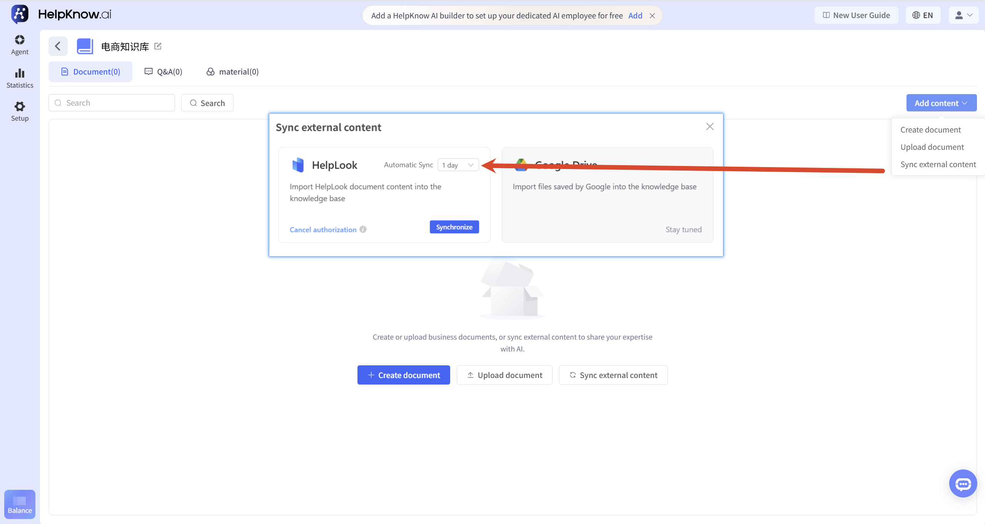Expand the Add content dropdown
This screenshot has height=524, width=985.
941,103
